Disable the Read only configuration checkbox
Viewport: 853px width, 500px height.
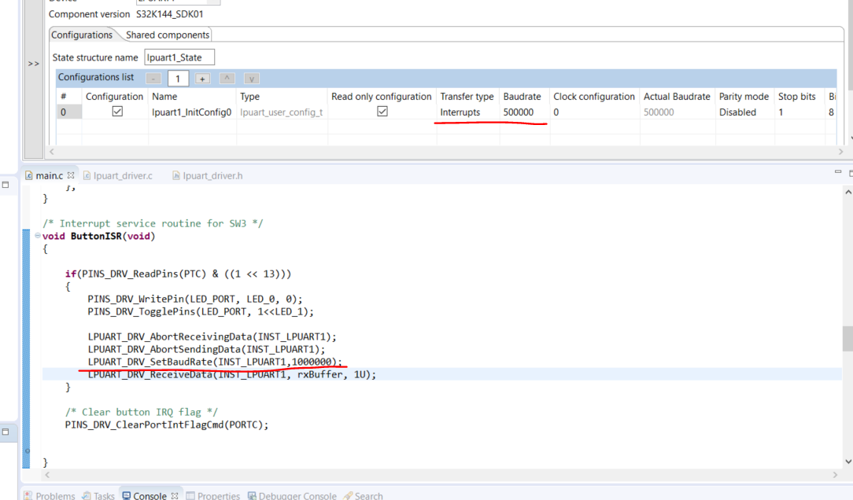tap(382, 111)
